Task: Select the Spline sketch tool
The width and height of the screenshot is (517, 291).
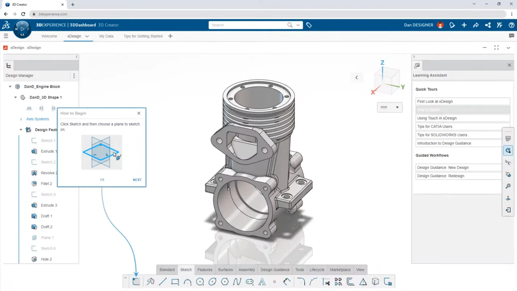Action: 237,282
